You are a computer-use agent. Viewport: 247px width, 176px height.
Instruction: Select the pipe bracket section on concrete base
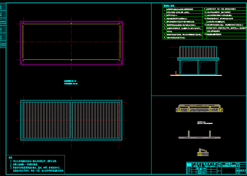[x=199, y=108]
